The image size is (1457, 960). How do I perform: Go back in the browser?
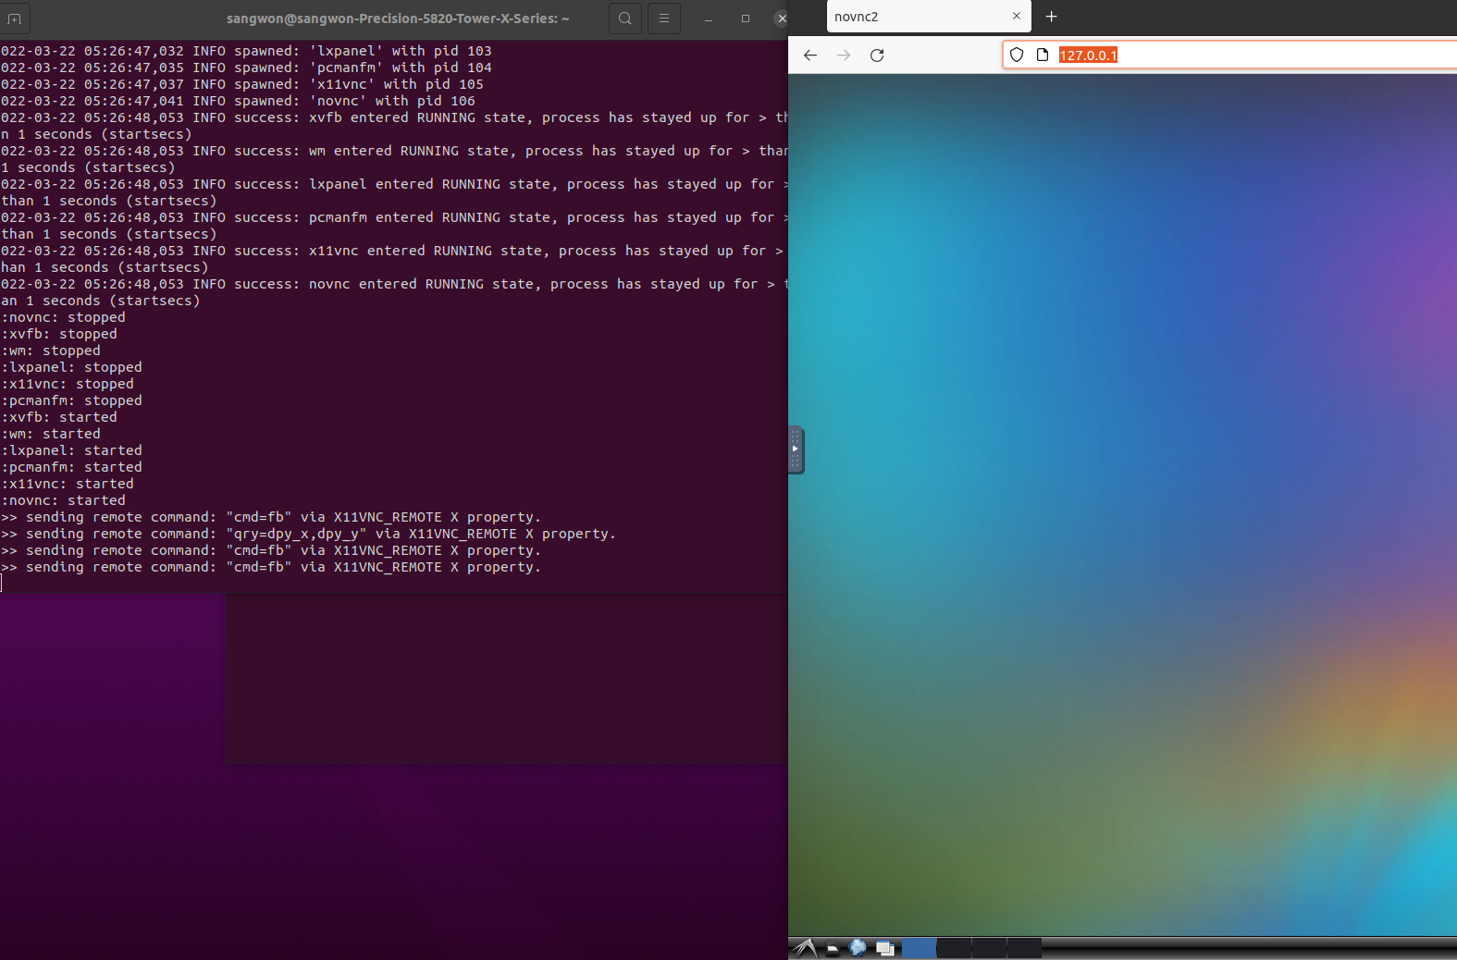(x=810, y=55)
